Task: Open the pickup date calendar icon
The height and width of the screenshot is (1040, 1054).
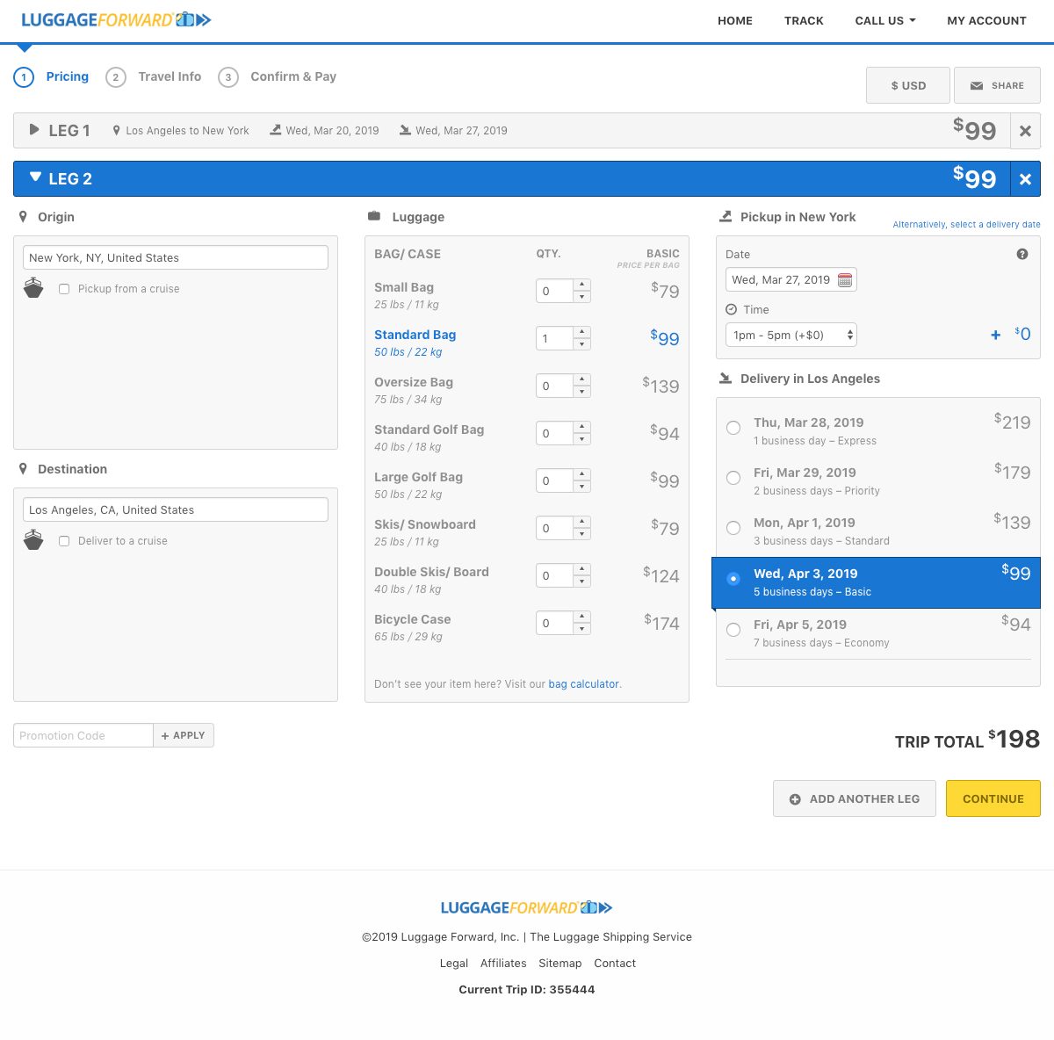Action: tap(845, 280)
